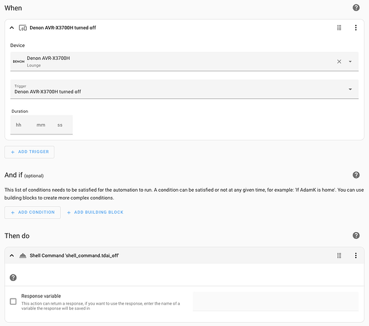Click the device trigger icon beside the Denon title

23,28
